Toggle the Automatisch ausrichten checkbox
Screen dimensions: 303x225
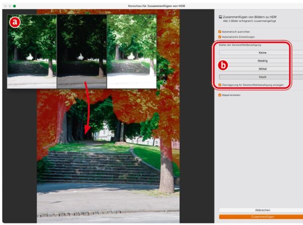220,32
